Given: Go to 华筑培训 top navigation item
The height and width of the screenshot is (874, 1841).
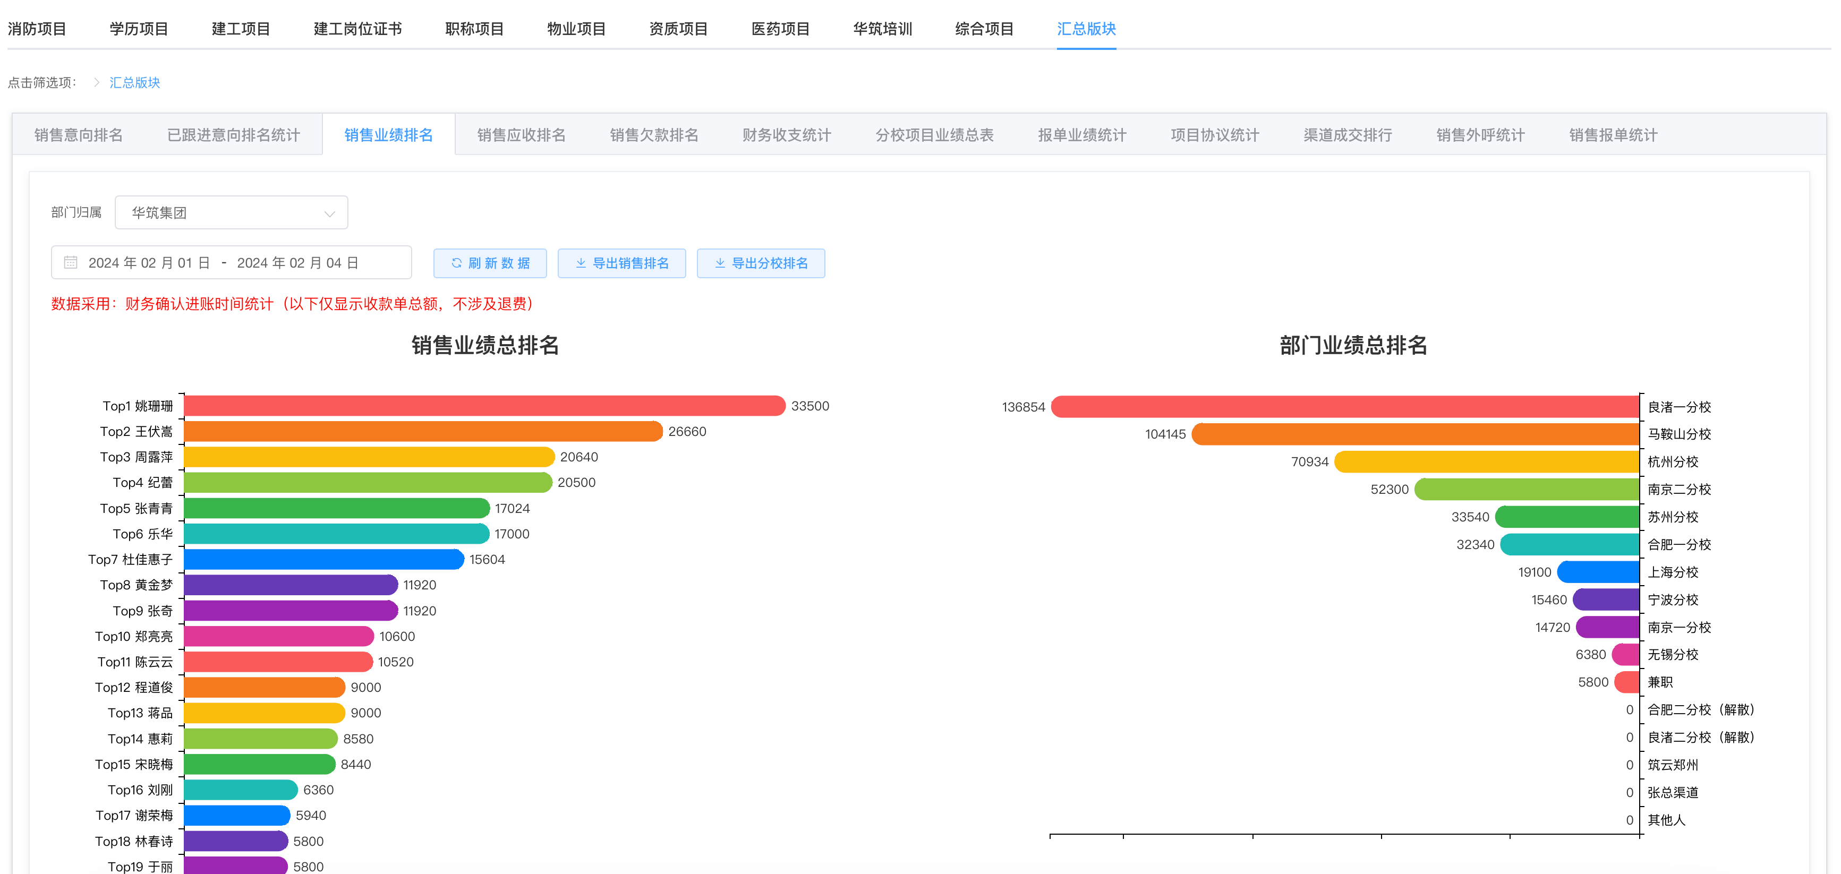Looking at the screenshot, I should pyautogui.click(x=882, y=29).
